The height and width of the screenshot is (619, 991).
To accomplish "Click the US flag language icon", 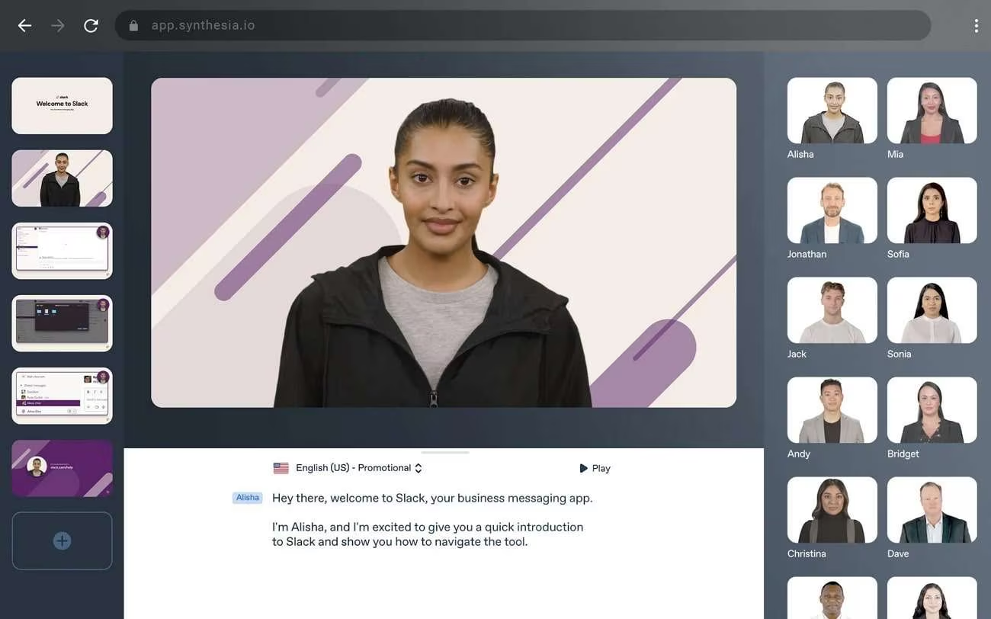I will pyautogui.click(x=281, y=468).
